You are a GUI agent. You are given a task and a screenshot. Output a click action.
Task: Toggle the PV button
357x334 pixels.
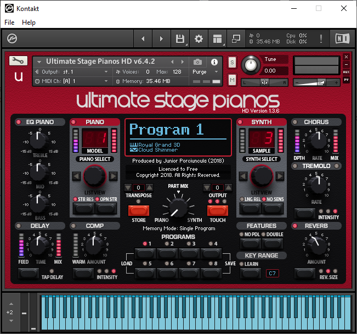click(x=346, y=80)
